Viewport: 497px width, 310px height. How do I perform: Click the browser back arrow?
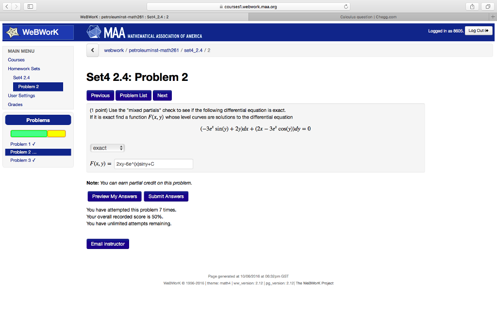coord(6,7)
